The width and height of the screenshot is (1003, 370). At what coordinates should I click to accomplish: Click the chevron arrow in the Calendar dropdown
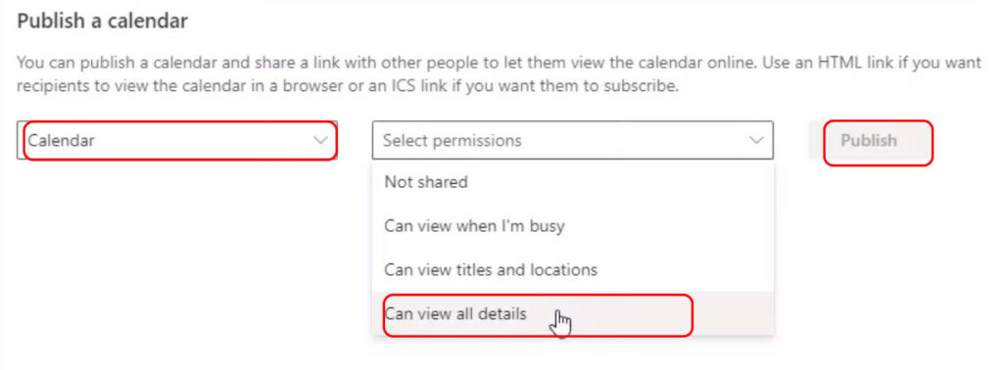click(x=320, y=140)
